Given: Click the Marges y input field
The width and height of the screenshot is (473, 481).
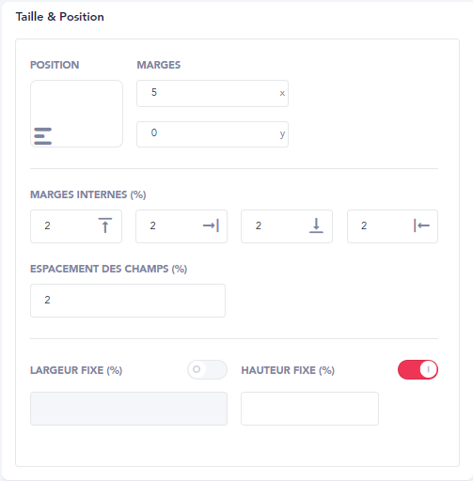Looking at the screenshot, I should pyautogui.click(x=213, y=134).
